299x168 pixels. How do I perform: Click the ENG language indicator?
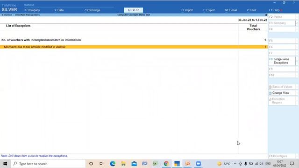pyautogui.click(x=268, y=164)
